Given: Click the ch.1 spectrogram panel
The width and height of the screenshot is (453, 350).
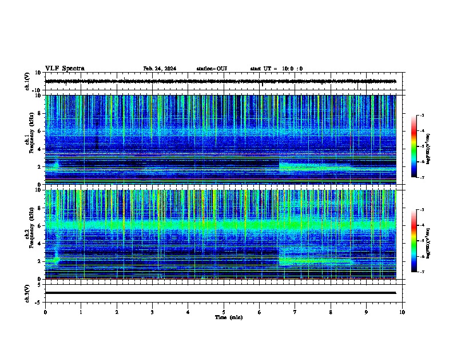Looking at the screenshot, I should click(220, 140).
